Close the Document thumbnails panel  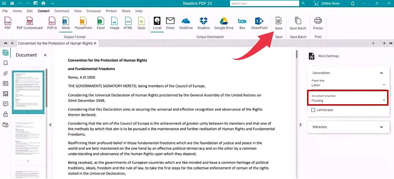(45, 55)
